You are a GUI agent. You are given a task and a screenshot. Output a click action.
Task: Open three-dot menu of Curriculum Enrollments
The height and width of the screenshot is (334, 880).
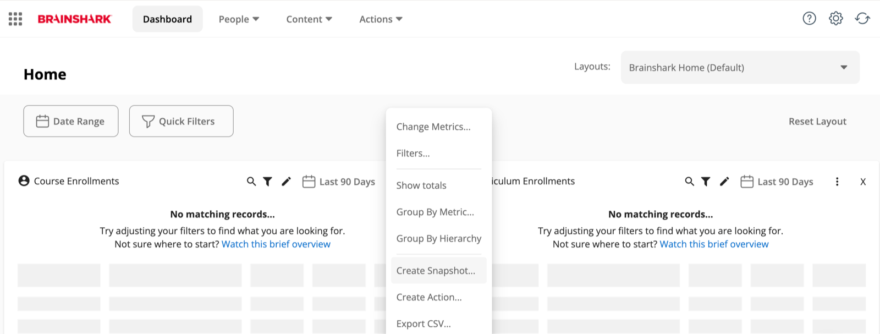click(x=837, y=182)
